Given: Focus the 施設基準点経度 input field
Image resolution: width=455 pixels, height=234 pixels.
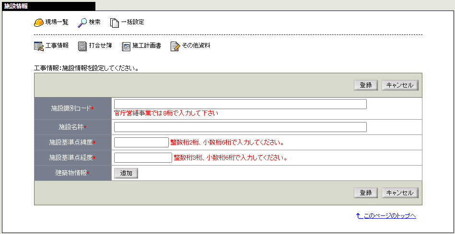Looking at the screenshot, I should (x=143, y=157).
